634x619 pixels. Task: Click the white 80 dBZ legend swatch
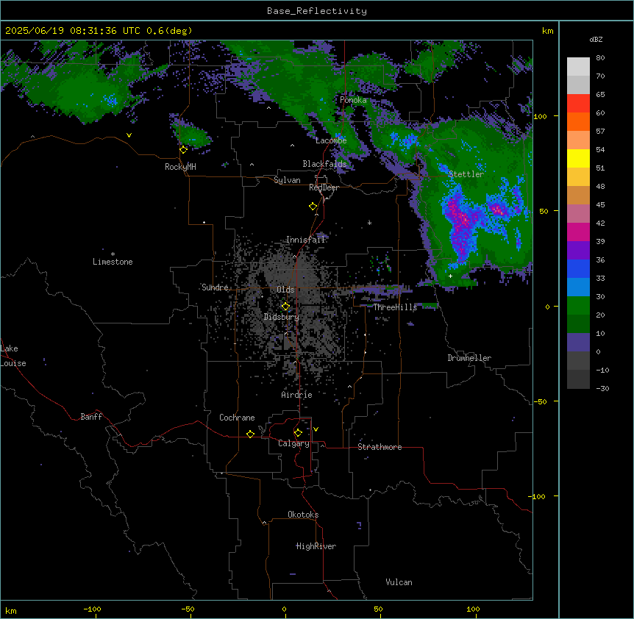click(x=578, y=67)
